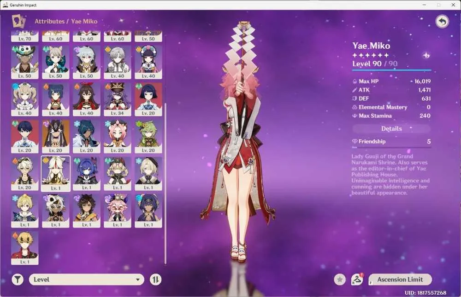This screenshot has height=297, width=461.
Task: Select the pink-haired Lv. 20 character
Action: click(x=117, y=137)
